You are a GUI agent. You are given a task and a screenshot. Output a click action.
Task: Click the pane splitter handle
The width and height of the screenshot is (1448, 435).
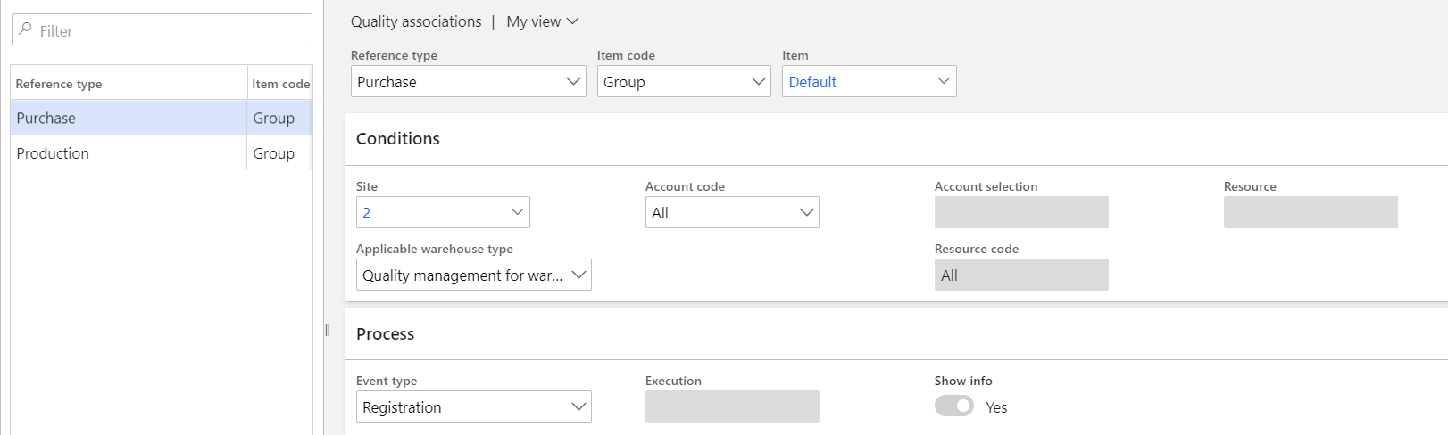click(x=328, y=330)
